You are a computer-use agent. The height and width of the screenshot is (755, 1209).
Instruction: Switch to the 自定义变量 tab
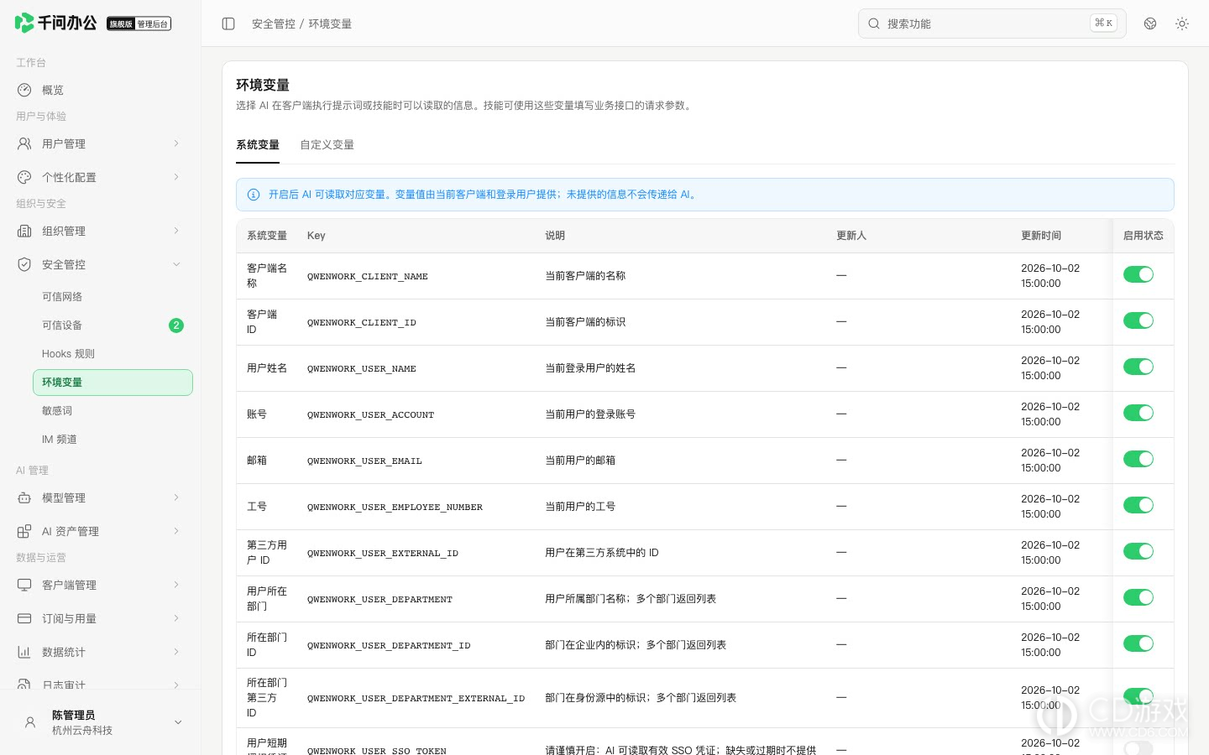327,145
